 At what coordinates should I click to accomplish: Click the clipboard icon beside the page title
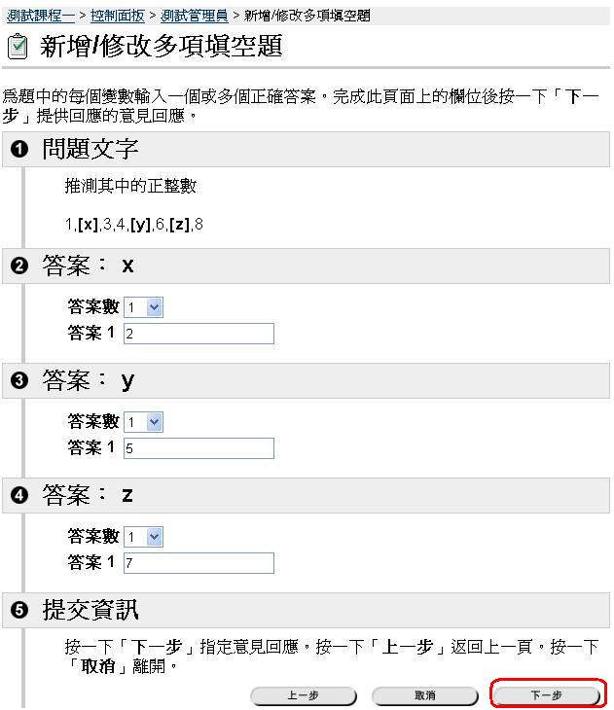click(x=17, y=47)
